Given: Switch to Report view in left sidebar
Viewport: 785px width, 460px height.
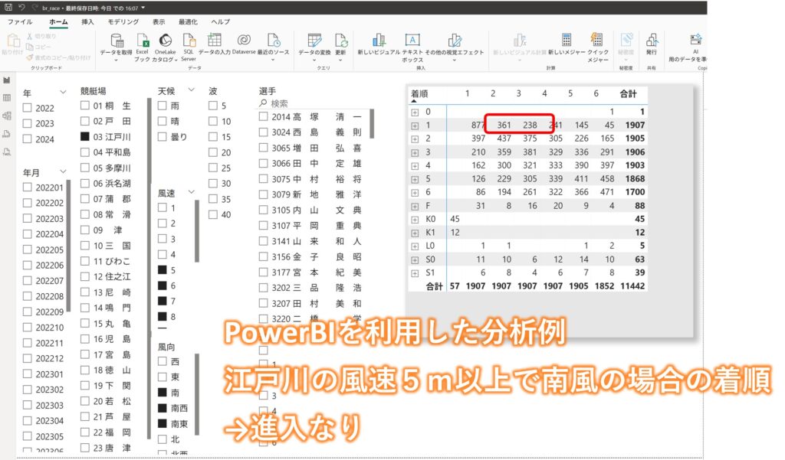Looking at the screenshot, I should point(7,80).
